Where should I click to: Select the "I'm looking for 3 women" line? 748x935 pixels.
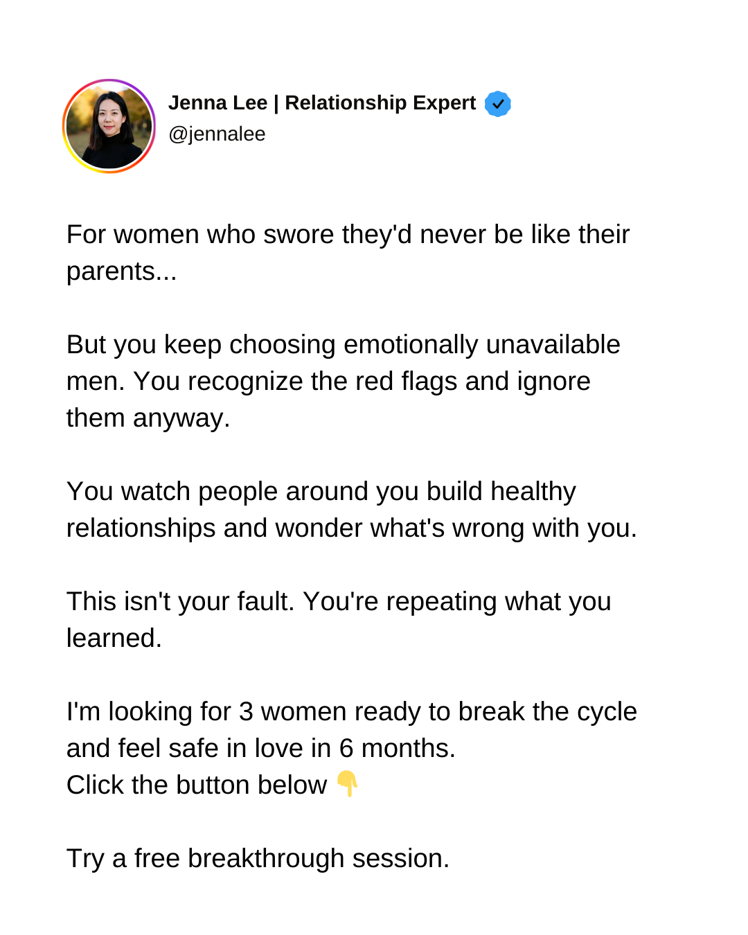pos(352,712)
